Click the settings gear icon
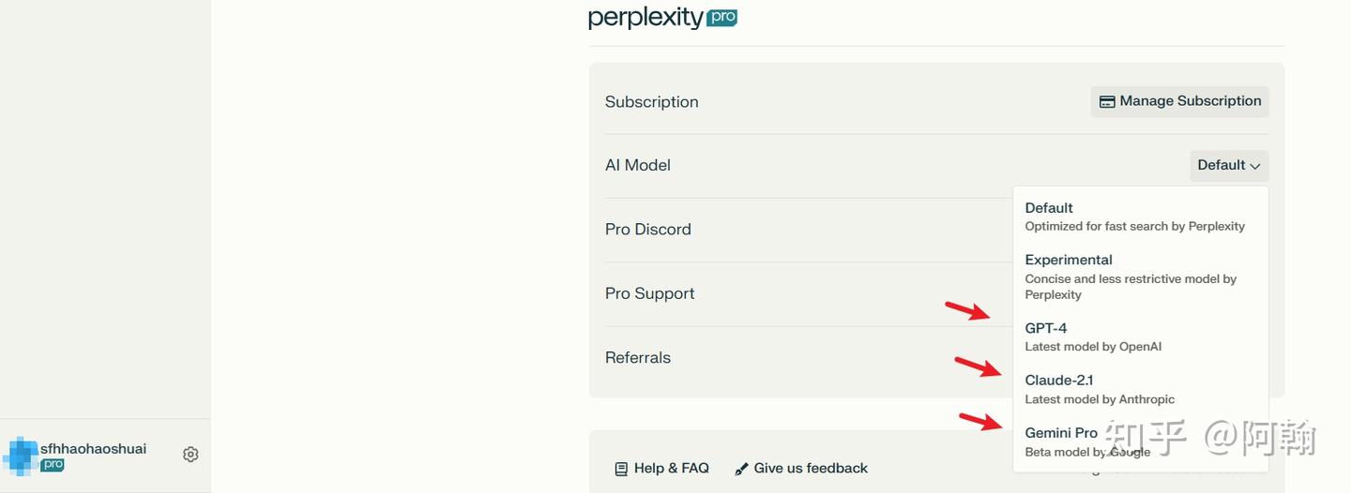The height and width of the screenshot is (493, 1351). pos(190,455)
